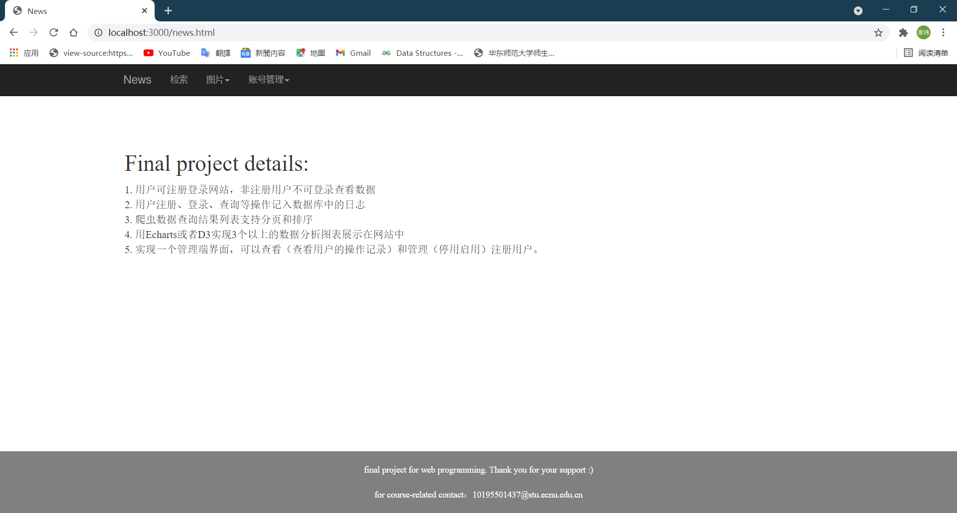The width and height of the screenshot is (957, 513).
Task: Open the 账号管理 dropdown
Action: 268,80
